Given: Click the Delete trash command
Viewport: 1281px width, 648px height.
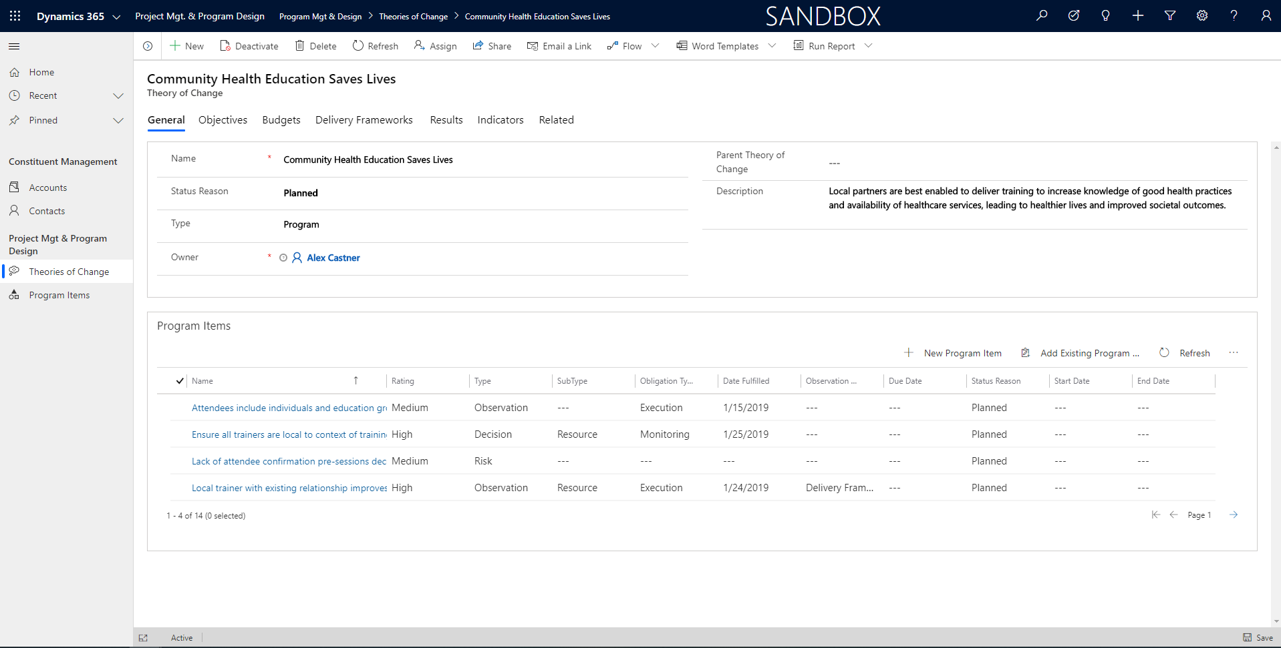Looking at the screenshot, I should click(315, 46).
